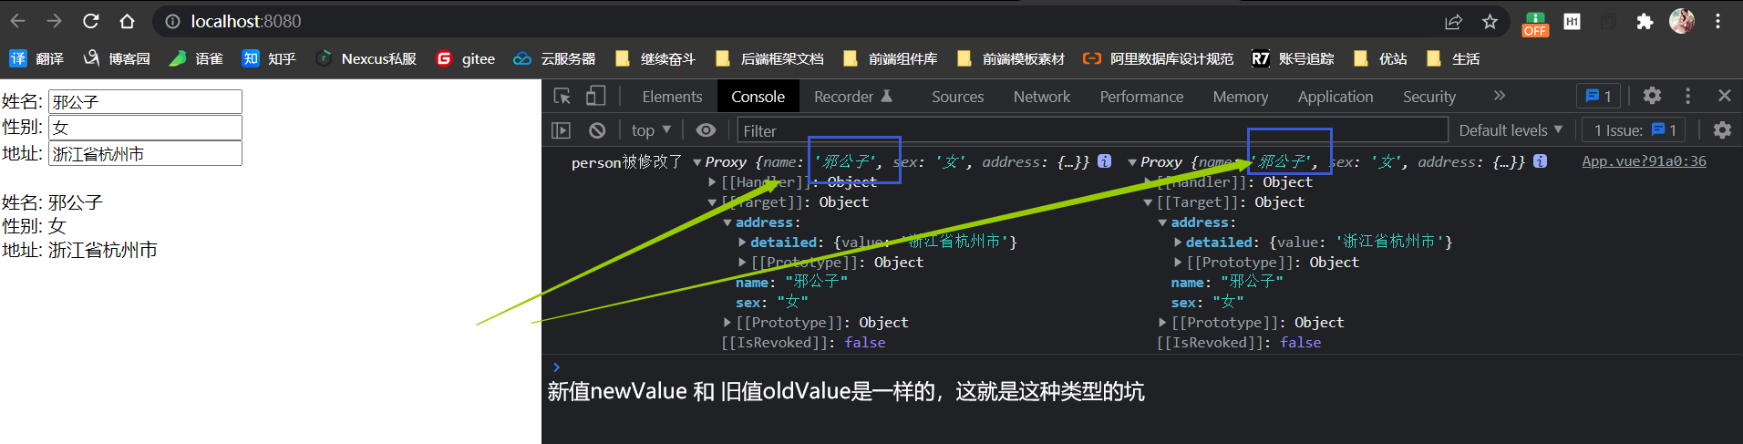The width and height of the screenshot is (1743, 444).
Task: Activate the inspect element picker
Action: (x=562, y=96)
